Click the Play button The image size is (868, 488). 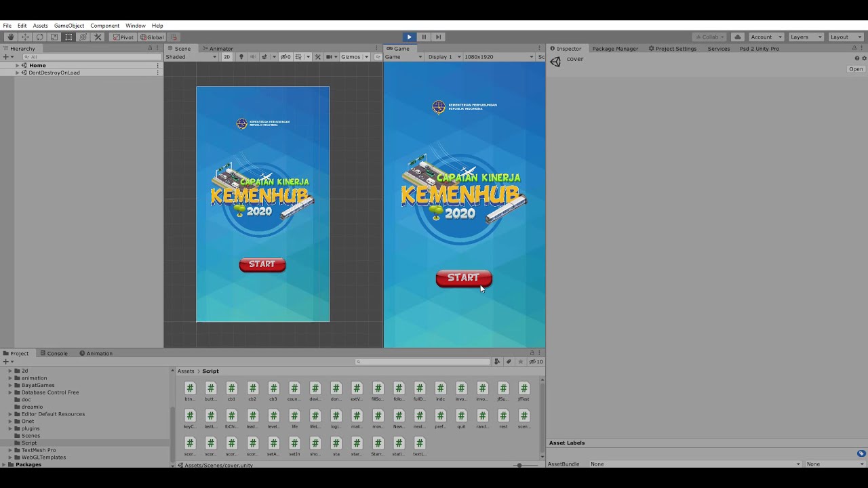(409, 37)
